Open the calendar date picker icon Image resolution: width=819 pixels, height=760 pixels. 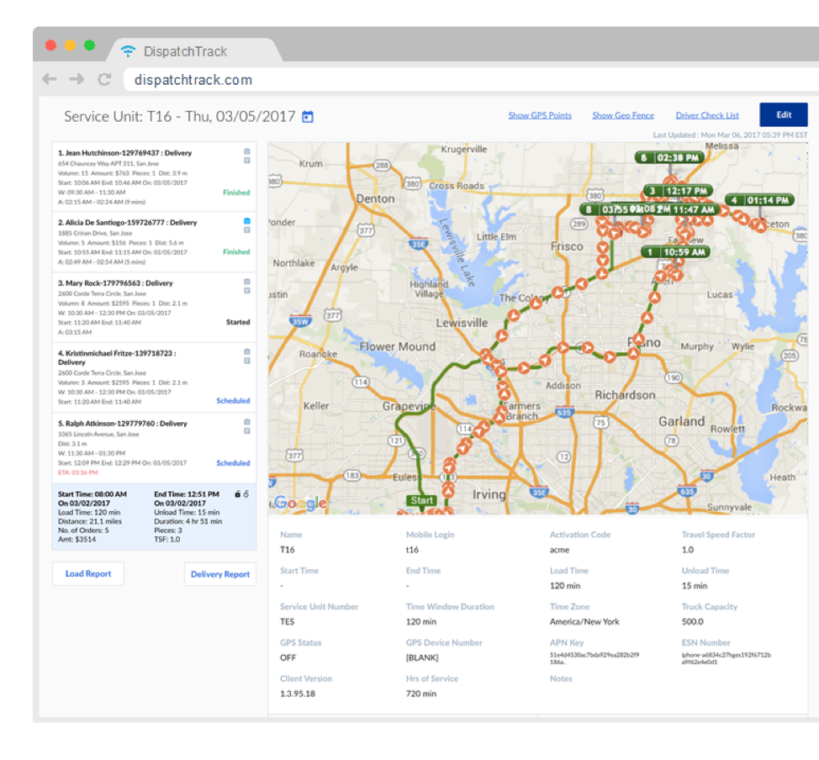pyautogui.click(x=308, y=117)
